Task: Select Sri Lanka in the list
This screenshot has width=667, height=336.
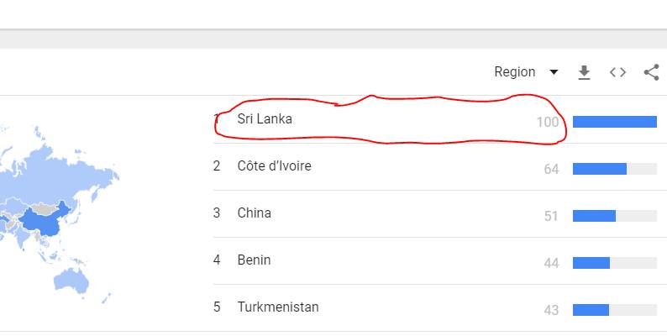Action: click(x=265, y=119)
